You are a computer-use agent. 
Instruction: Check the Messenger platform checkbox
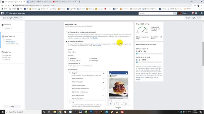point(90,60)
